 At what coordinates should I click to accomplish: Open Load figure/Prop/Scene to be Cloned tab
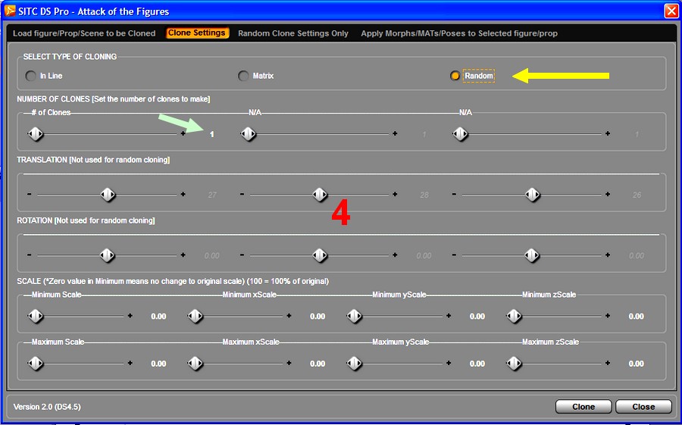(x=84, y=33)
